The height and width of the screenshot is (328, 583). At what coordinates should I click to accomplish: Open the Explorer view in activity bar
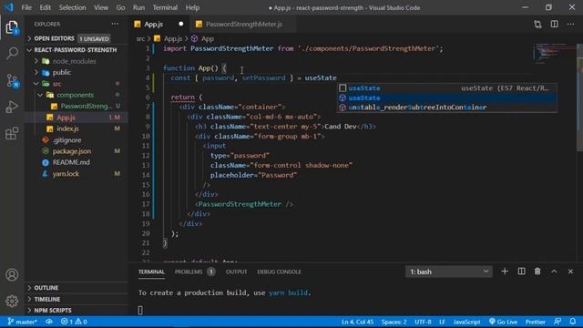coord(12,27)
